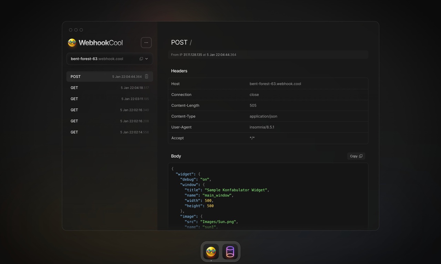441x264 pixels.
Task: Click the WebhookCool sunglasses emoji logo
Action: [72, 42]
